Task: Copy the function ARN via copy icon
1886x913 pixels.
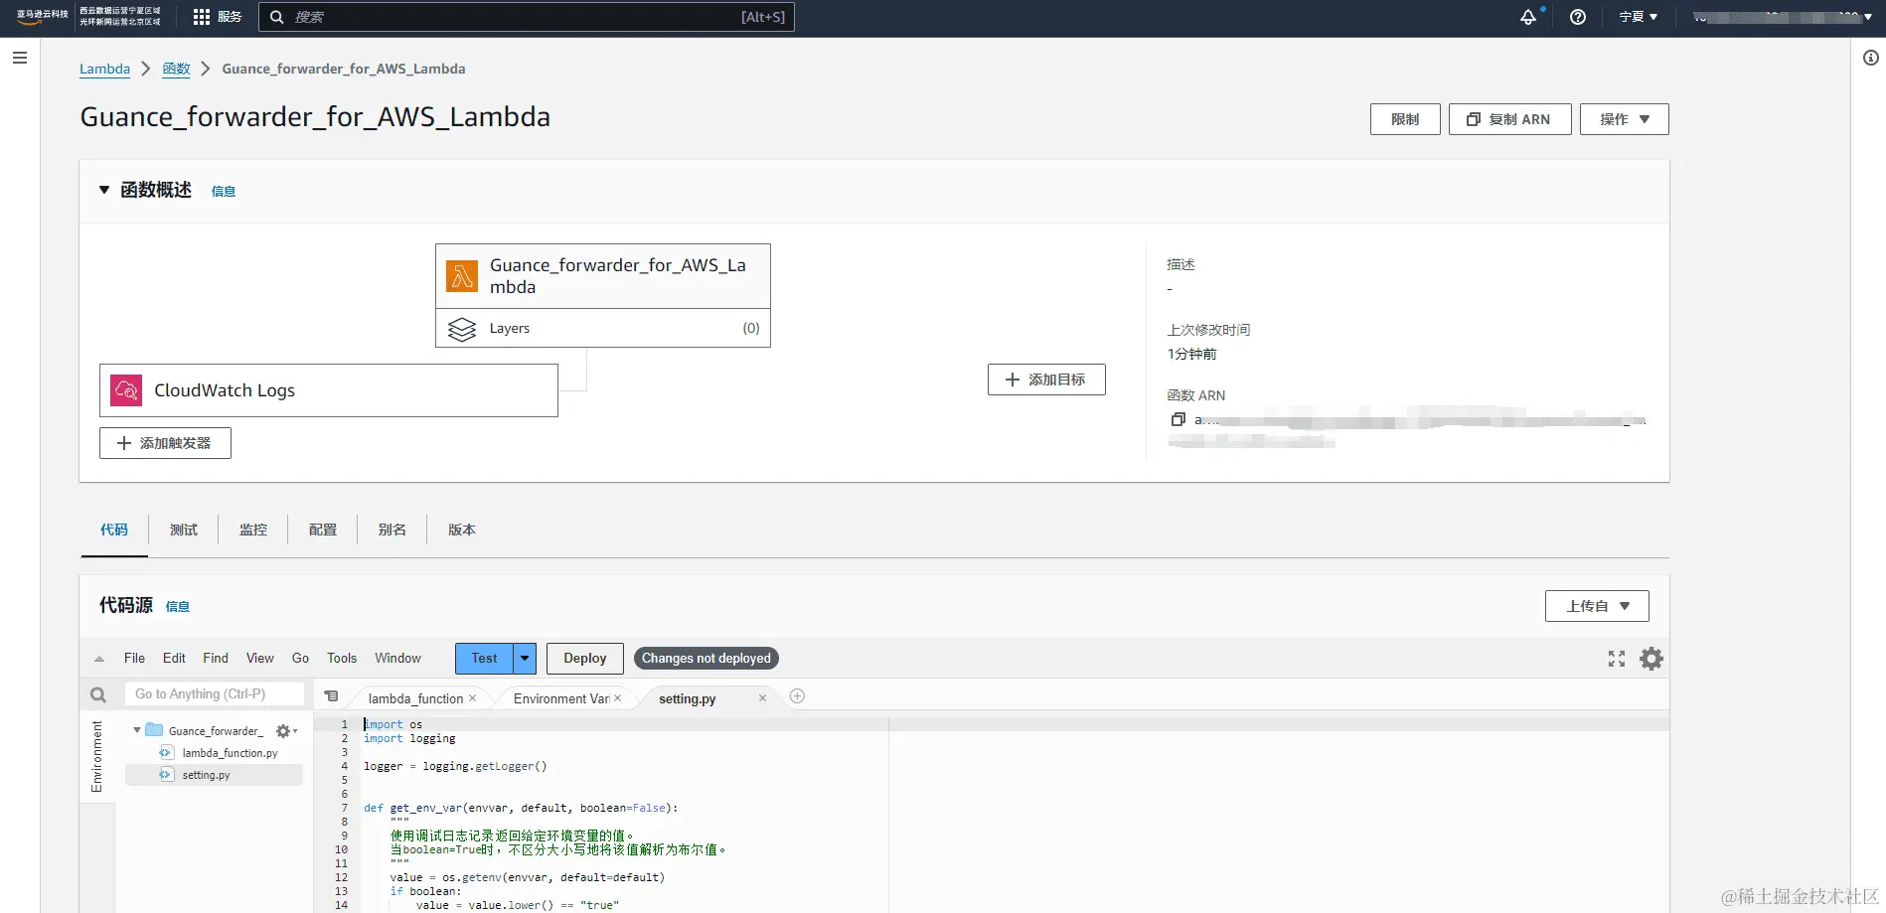Action: [x=1178, y=419]
